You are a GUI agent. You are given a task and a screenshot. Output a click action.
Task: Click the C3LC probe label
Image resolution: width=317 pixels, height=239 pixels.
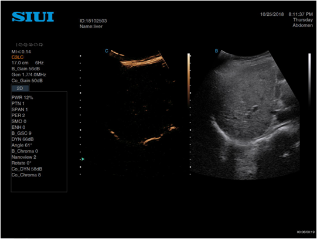coord(18,57)
